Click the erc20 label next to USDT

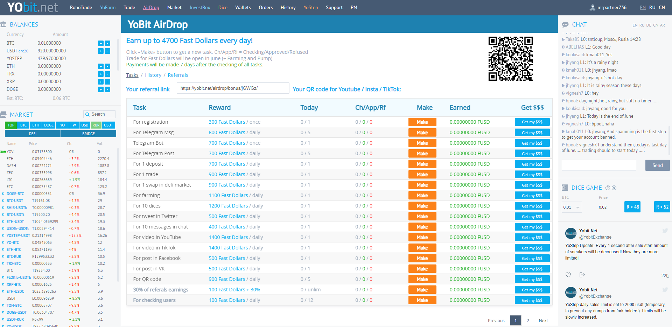(23, 51)
